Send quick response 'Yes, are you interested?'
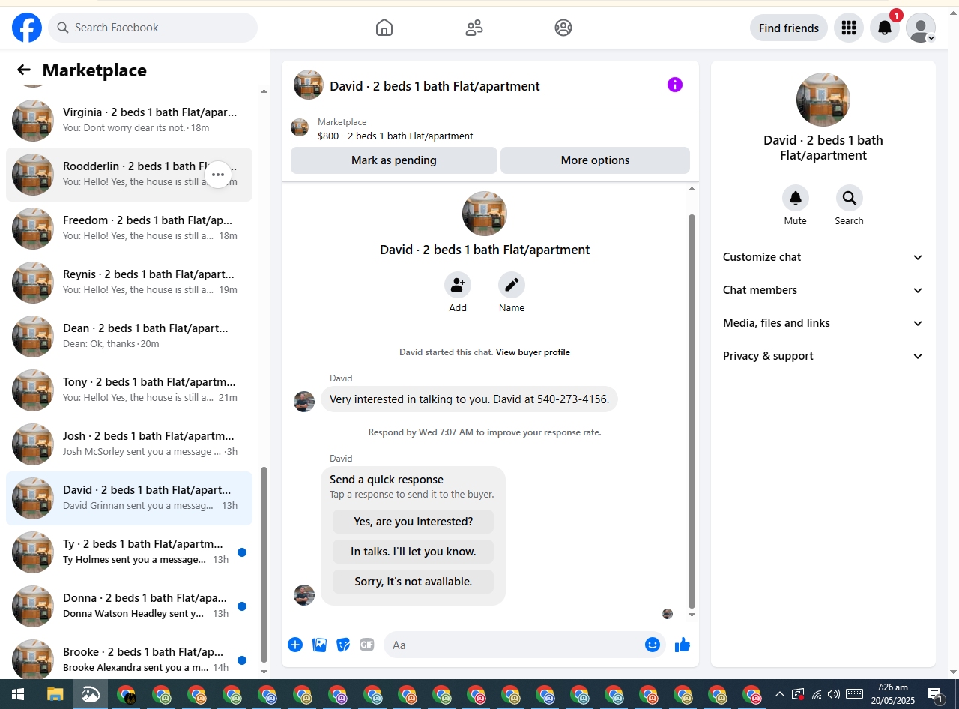The image size is (959, 709). [x=414, y=522]
